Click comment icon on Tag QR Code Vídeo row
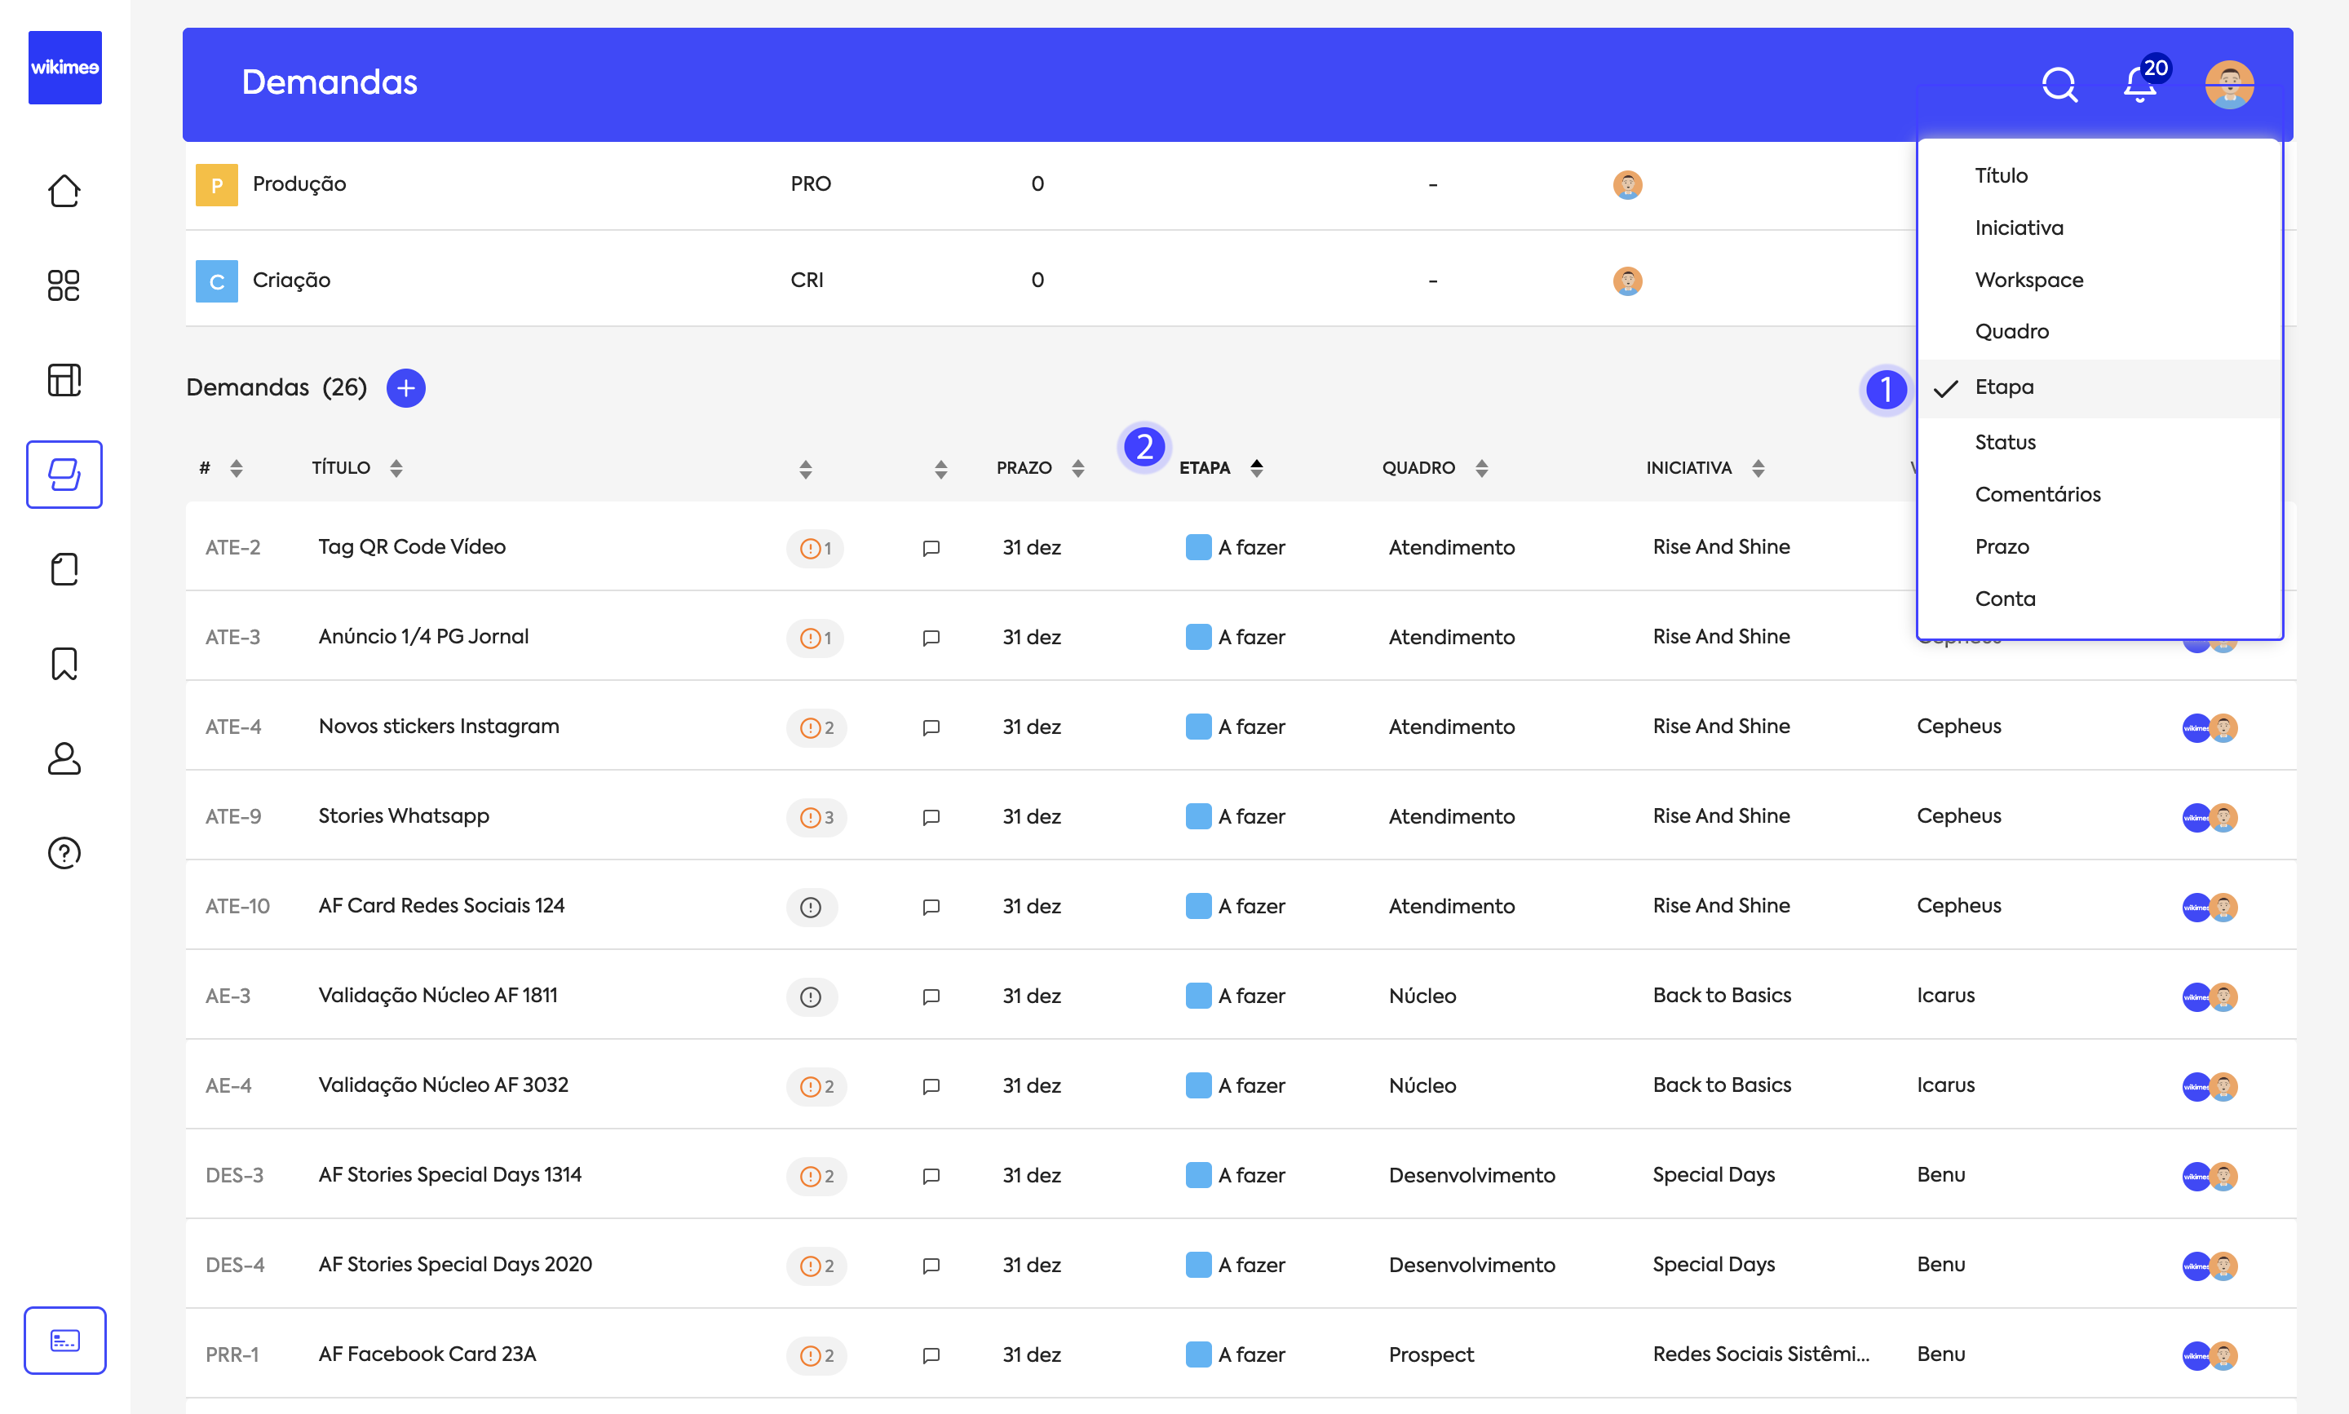The image size is (2349, 1414). pos(931,548)
